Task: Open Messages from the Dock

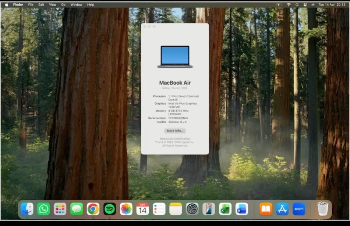Action: point(77,209)
